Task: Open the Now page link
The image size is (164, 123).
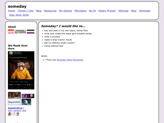Action: tap(134, 11)
